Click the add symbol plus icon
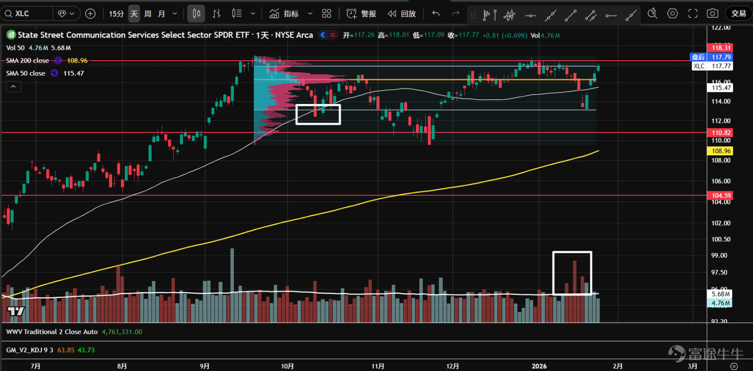Viewport: 753px width, 371px height. point(90,14)
